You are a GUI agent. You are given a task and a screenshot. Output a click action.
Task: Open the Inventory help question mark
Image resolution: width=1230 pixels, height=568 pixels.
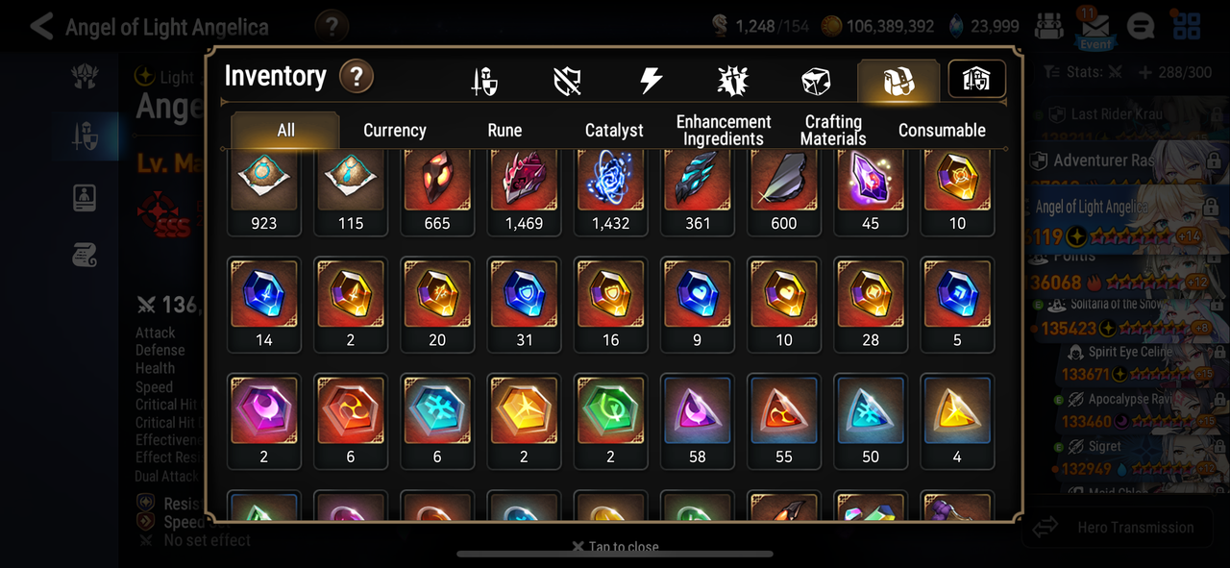357,76
